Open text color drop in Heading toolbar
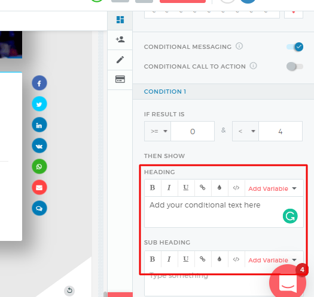 point(220,188)
